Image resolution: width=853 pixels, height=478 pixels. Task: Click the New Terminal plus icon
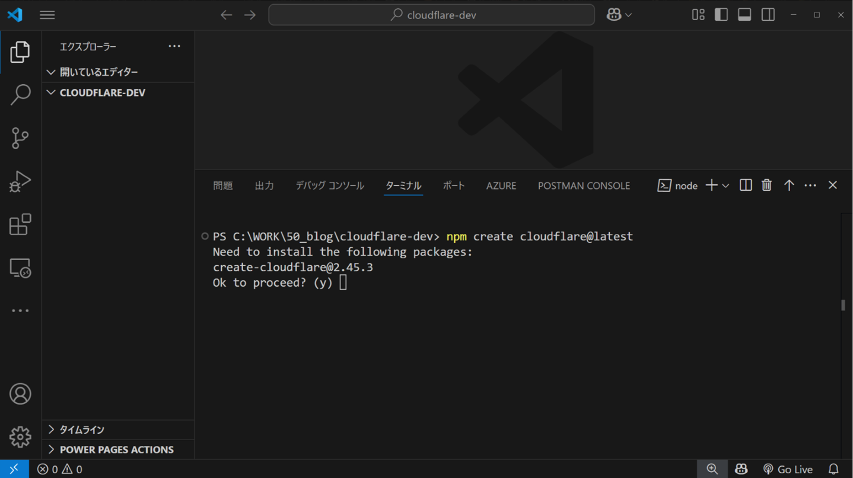point(711,185)
